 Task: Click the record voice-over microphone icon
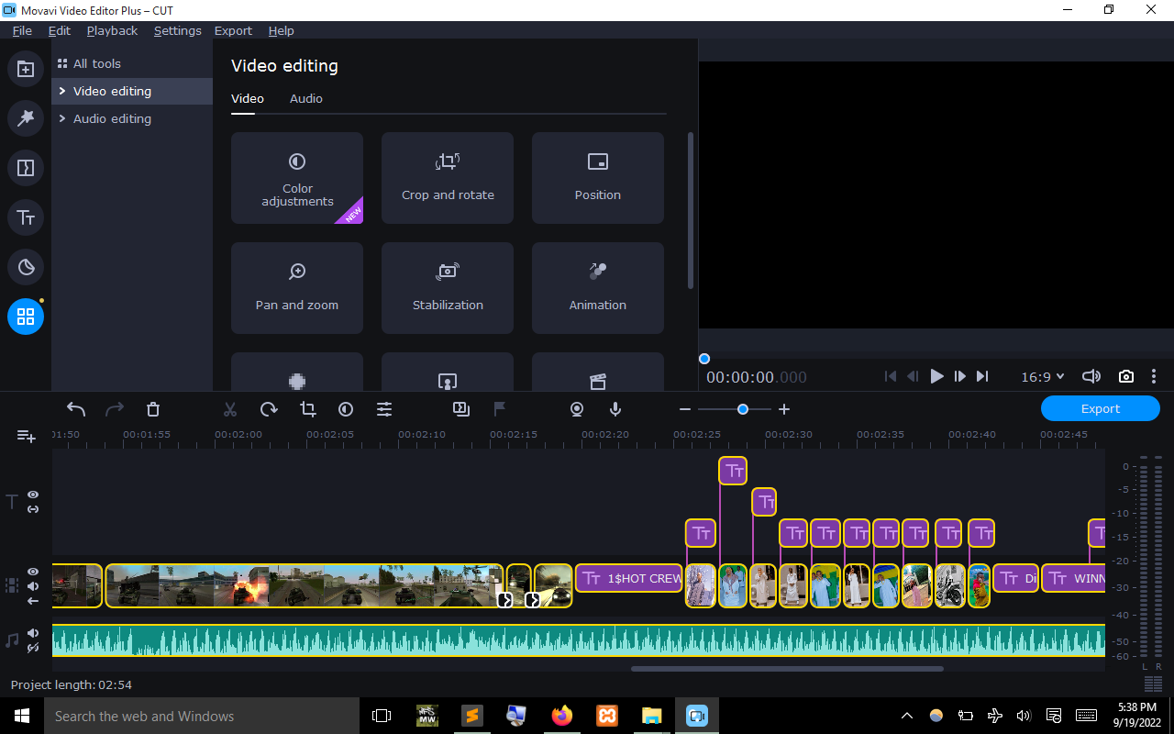click(x=615, y=409)
